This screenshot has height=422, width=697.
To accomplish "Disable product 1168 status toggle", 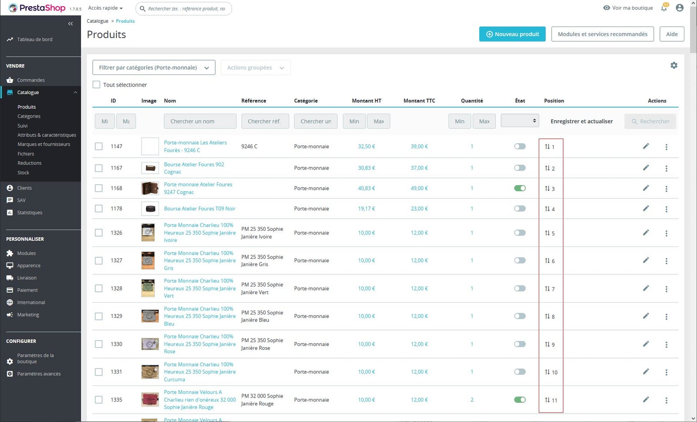I will [520, 188].
